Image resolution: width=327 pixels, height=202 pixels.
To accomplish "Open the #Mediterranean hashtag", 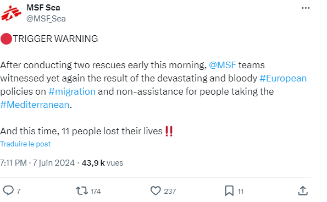I will coord(35,105).
